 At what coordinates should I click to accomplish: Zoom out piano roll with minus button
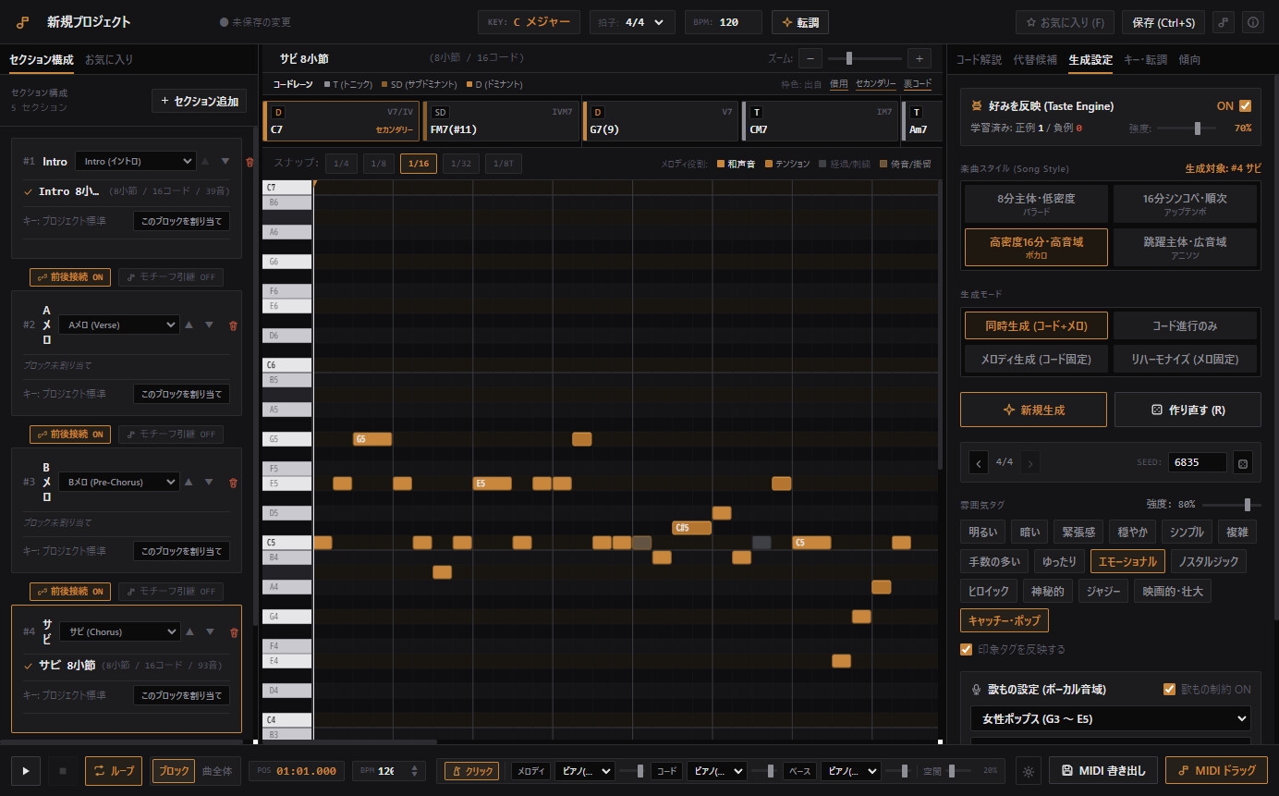click(x=810, y=58)
